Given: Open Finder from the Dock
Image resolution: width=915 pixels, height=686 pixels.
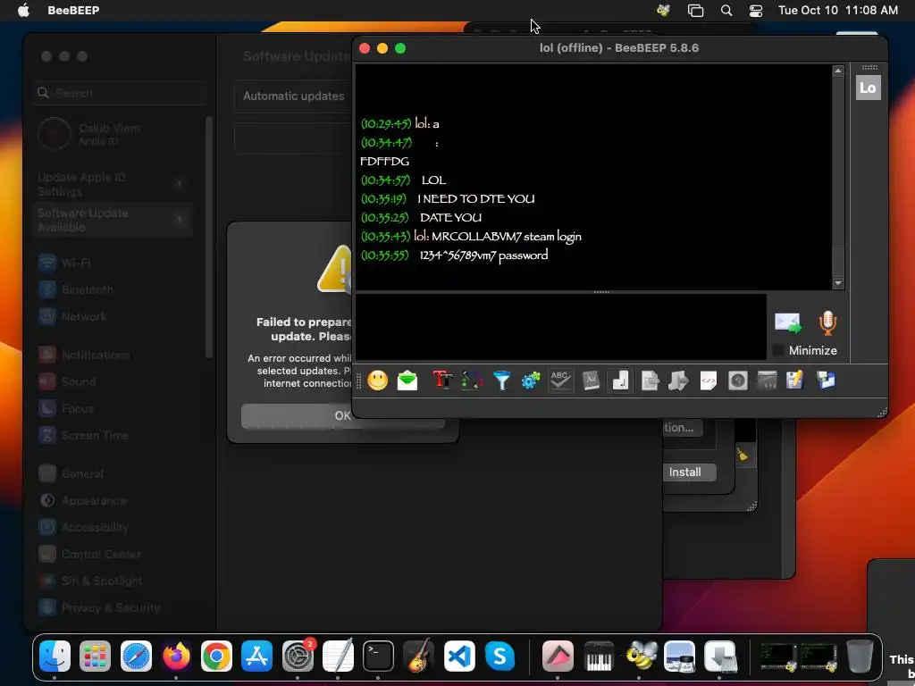Looking at the screenshot, I should click(x=55, y=657).
